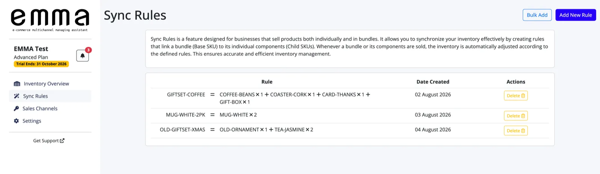Click the Date Created column header
The image size is (600, 174).
click(433, 82)
